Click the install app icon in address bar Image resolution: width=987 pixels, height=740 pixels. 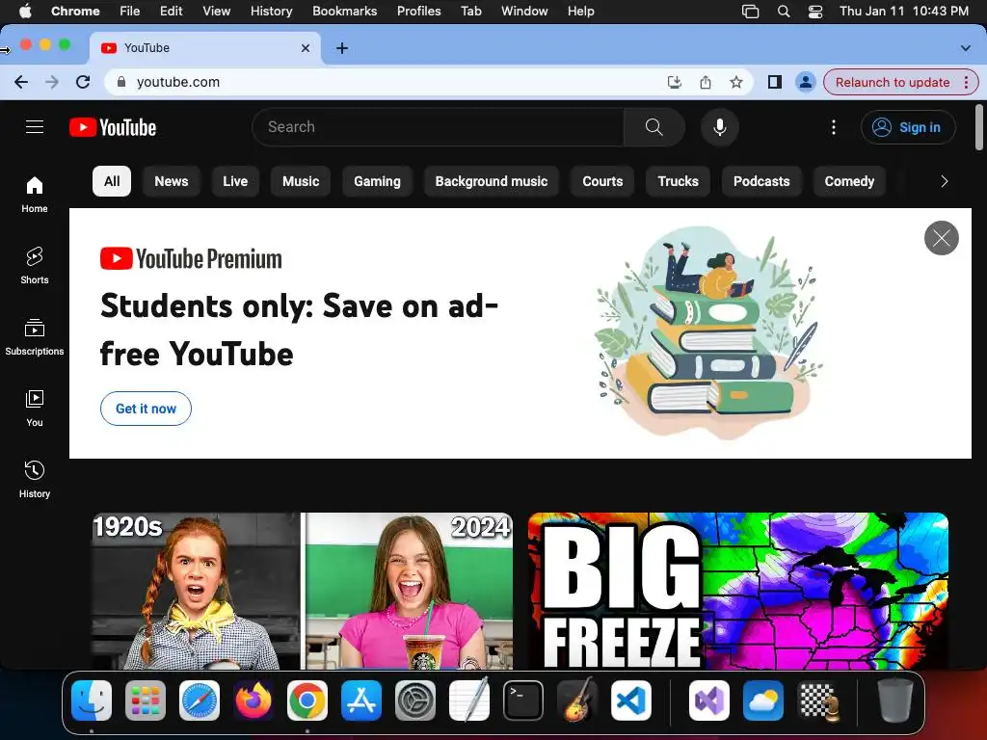(x=674, y=82)
